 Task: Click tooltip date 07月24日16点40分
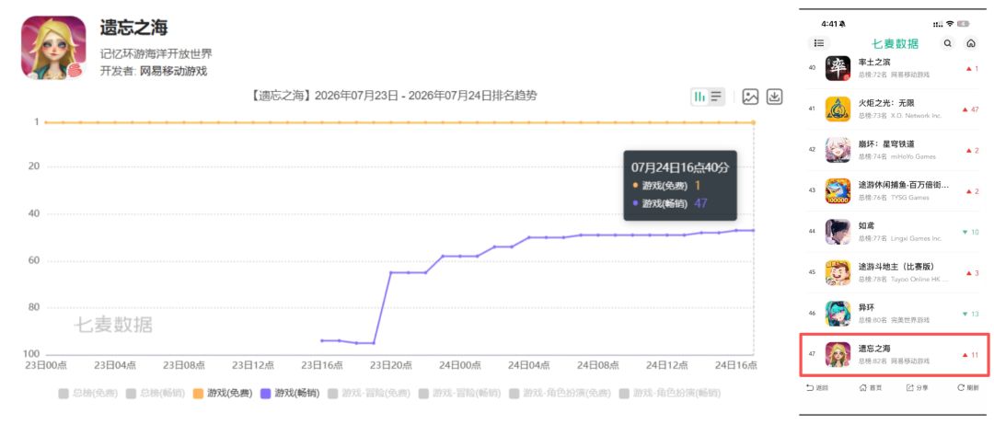click(680, 167)
